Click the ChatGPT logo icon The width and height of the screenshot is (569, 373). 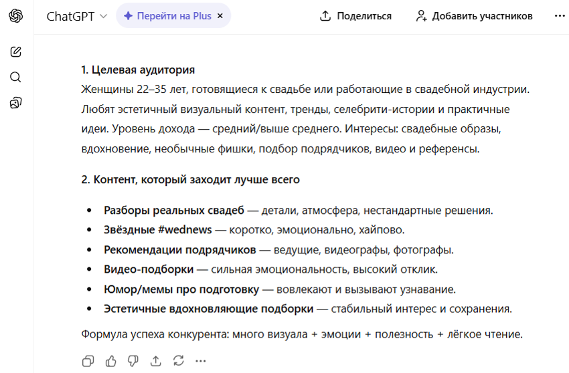(15, 16)
